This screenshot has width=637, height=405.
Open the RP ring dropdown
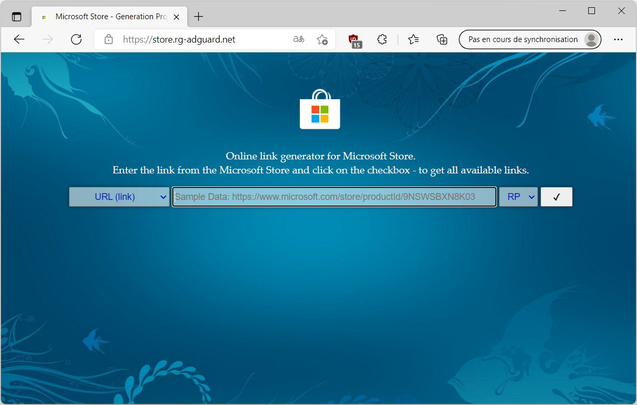click(518, 197)
